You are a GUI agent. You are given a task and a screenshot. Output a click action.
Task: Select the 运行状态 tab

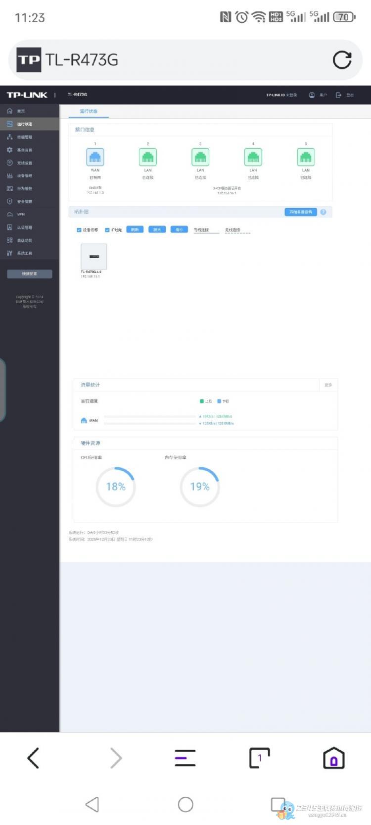(89, 111)
